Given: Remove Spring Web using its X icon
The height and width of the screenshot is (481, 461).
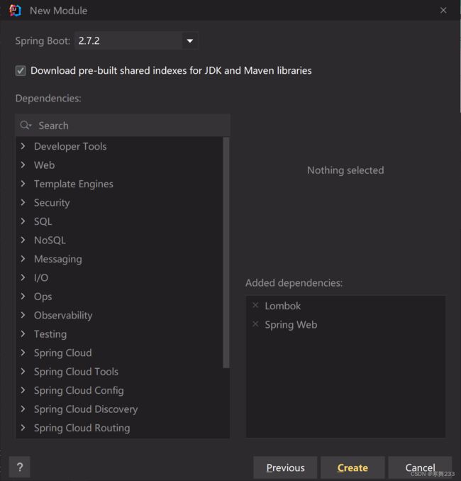Looking at the screenshot, I should [255, 324].
